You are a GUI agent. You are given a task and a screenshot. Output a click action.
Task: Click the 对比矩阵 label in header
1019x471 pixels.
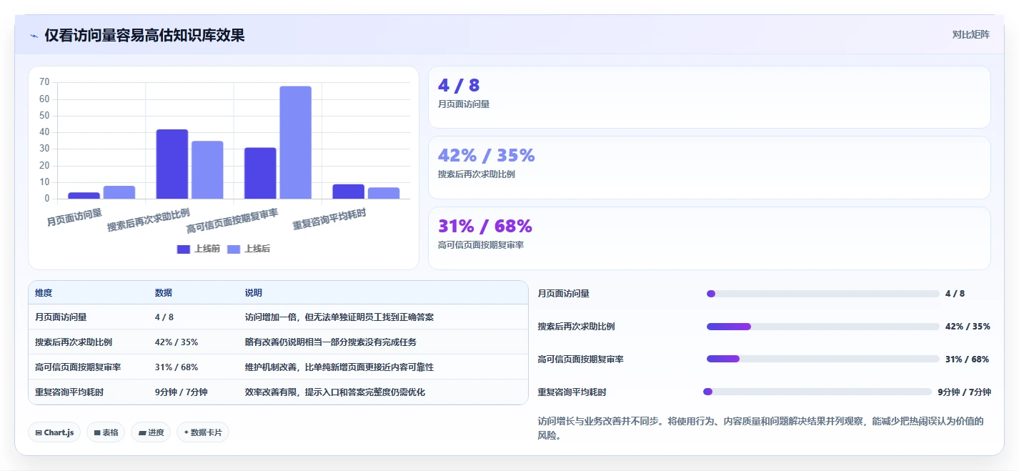tap(970, 34)
